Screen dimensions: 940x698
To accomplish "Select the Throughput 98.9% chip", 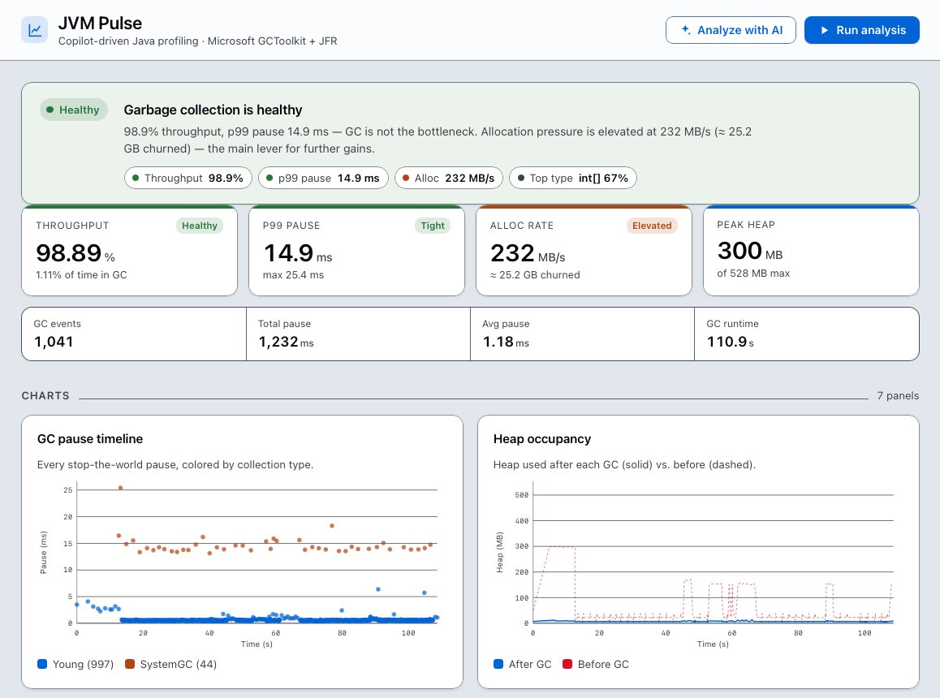I will pyautogui.click(x=188, y=178).
